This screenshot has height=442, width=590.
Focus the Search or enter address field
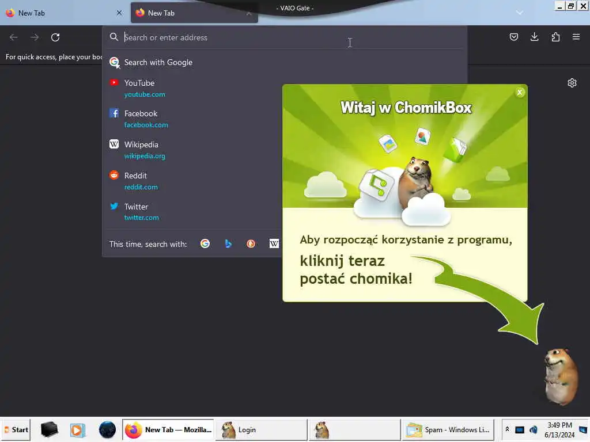coord(285,37)
